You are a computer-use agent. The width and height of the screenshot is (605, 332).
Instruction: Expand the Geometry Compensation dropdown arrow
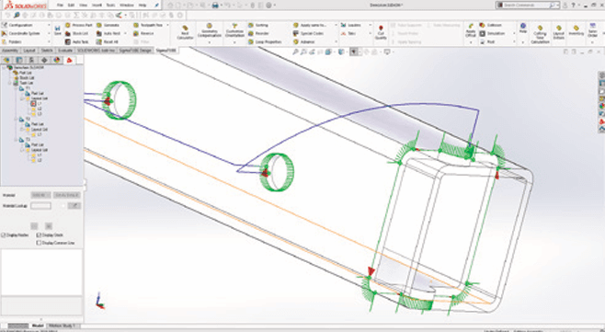[x=210, y=41]
